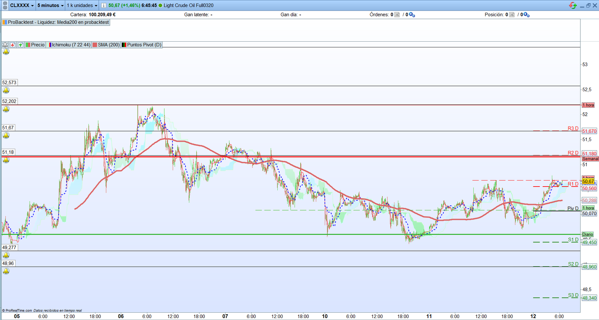Click the green market status dot

pos(160,5)
